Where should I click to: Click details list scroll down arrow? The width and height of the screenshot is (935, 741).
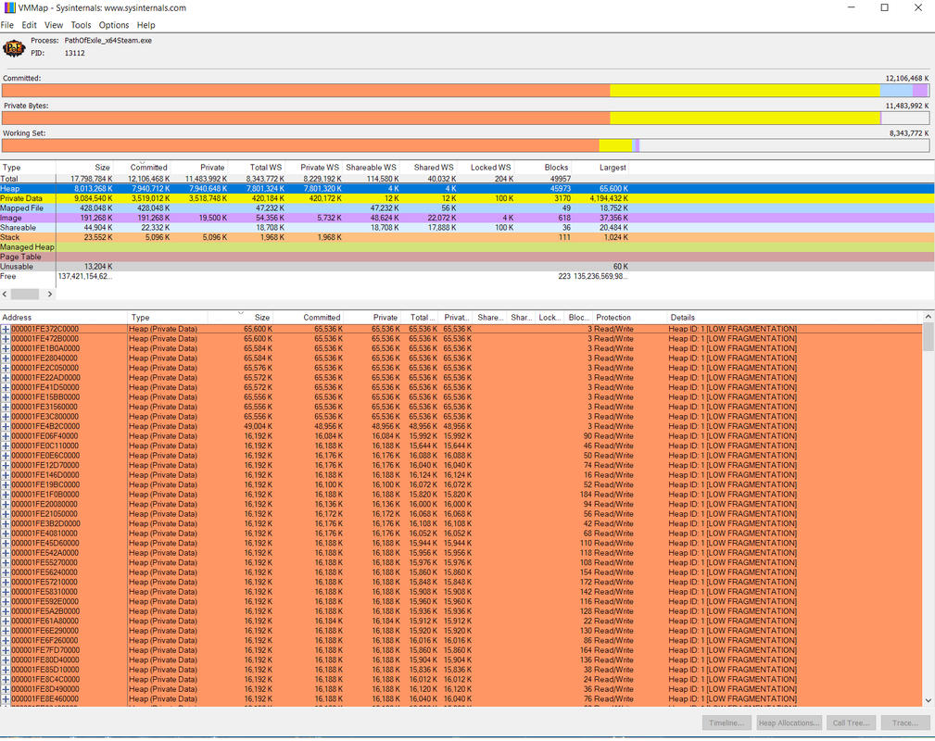(929, 701)
